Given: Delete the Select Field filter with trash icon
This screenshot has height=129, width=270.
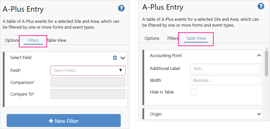Looking at the screenshot, I should (x=115, y=58).
